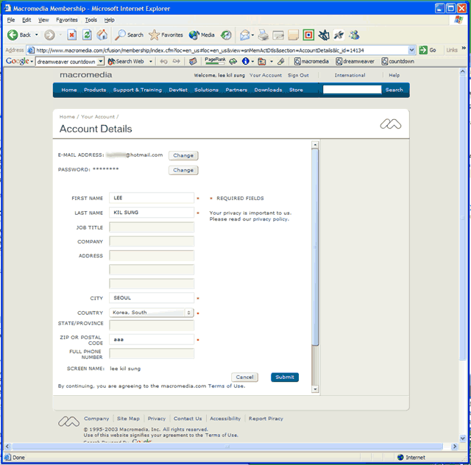Click the PageRank indicator
Viewport: 471px width, 465px height.
coord(215,60)
